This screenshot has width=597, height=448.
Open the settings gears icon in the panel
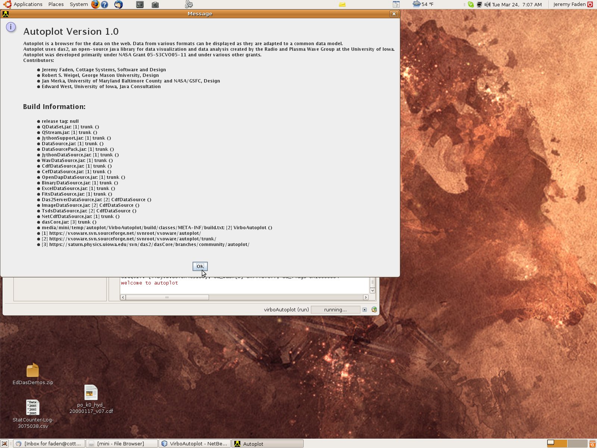point(189,4)
